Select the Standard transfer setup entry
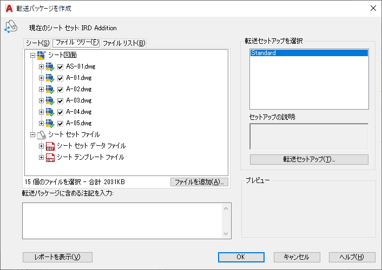 (309, 53)
